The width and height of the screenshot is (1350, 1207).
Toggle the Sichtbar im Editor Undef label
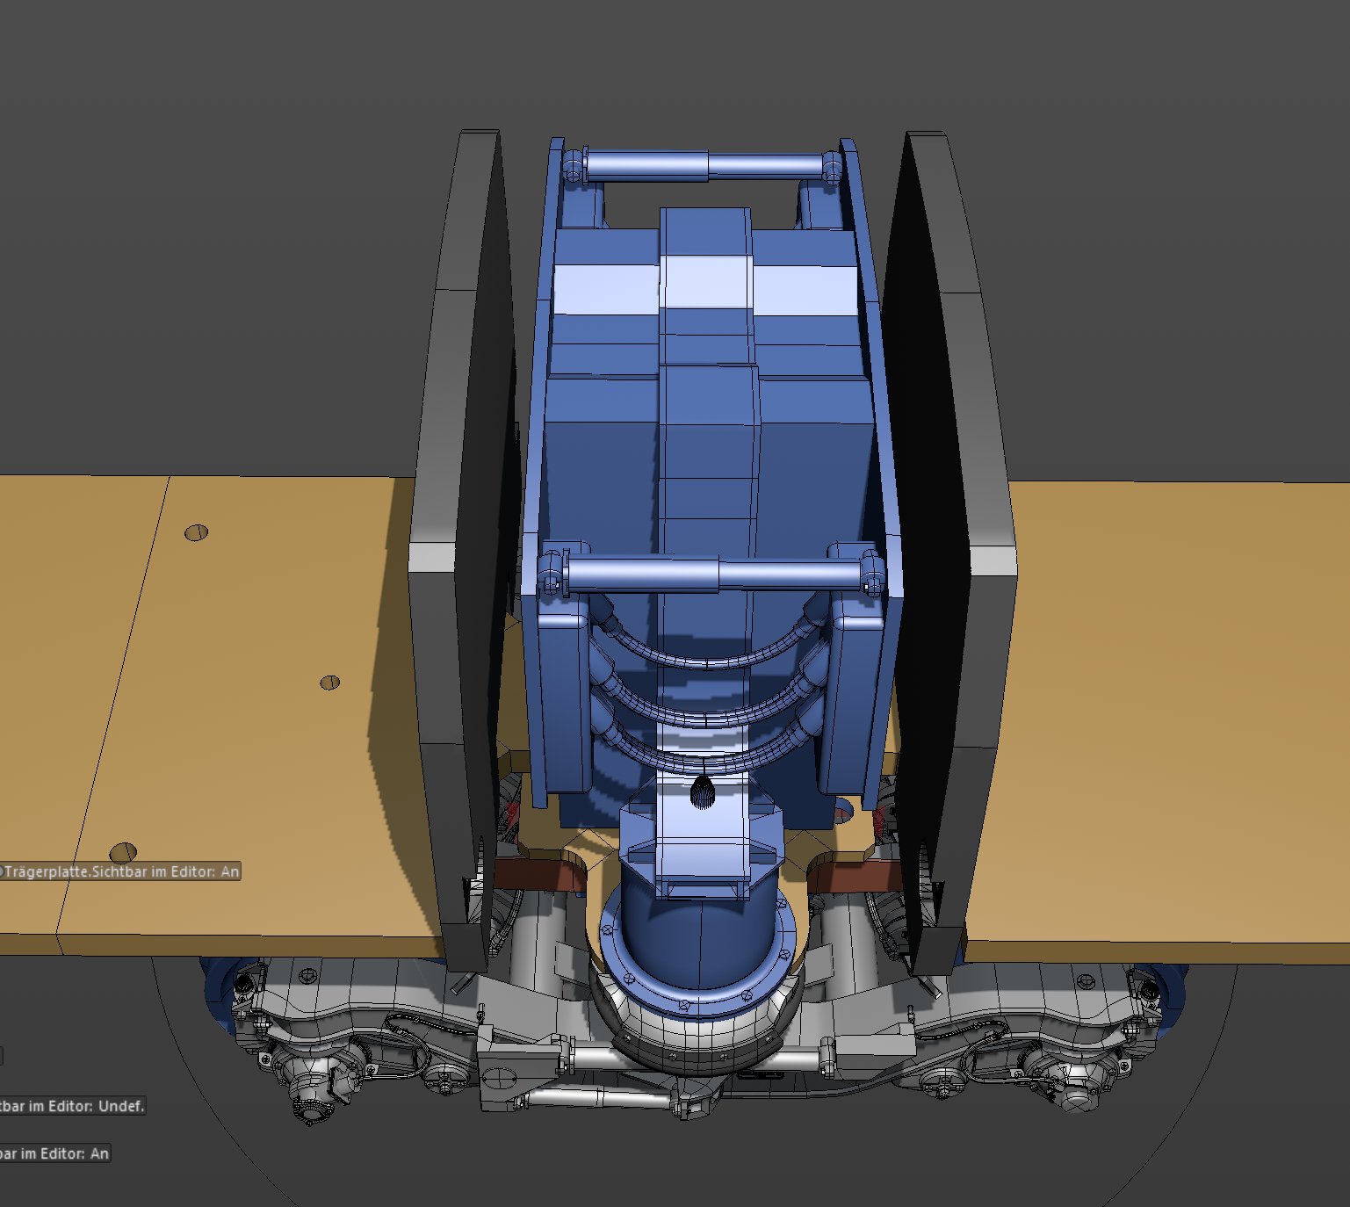tap(72, 1106)
